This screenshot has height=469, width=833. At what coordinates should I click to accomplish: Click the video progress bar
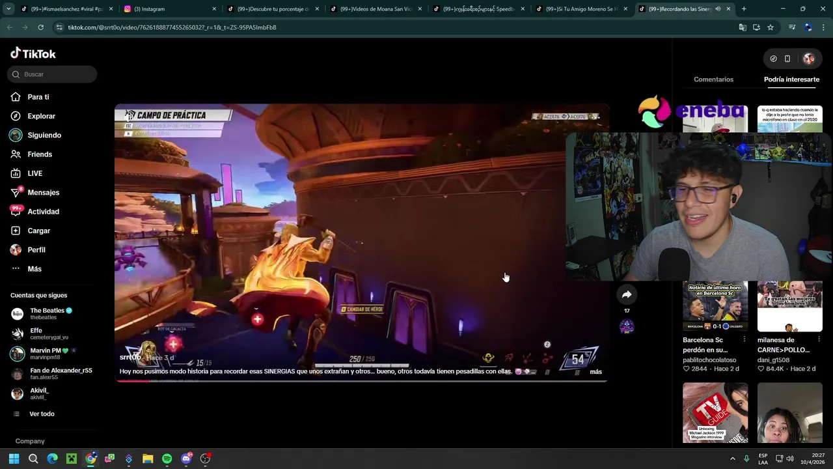click(361, 380)
